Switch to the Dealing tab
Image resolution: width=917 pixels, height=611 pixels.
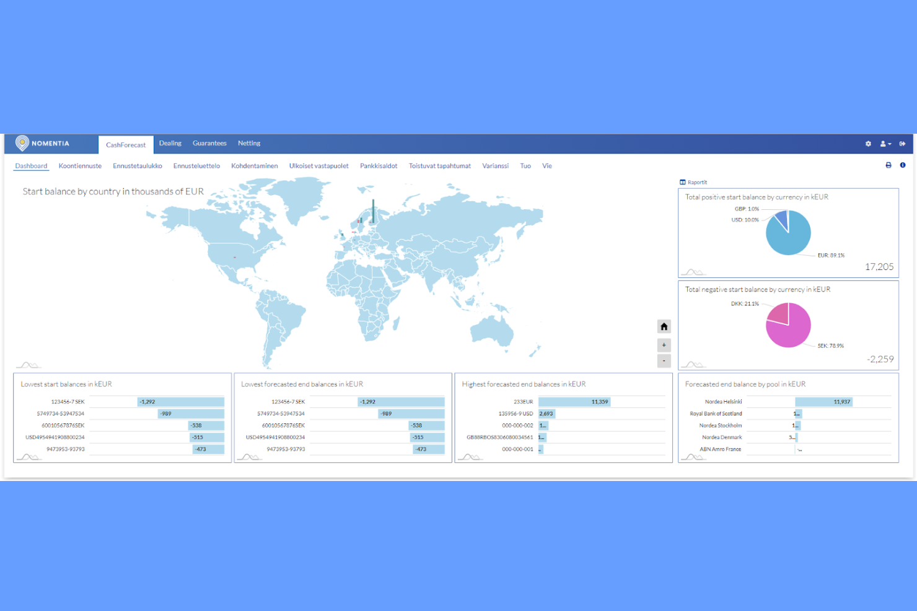click(170, 143)
